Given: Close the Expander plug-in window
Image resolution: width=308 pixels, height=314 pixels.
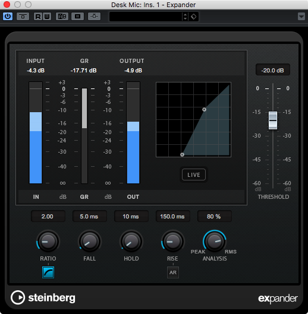Looking at the screenshot, I should (7, 4).
